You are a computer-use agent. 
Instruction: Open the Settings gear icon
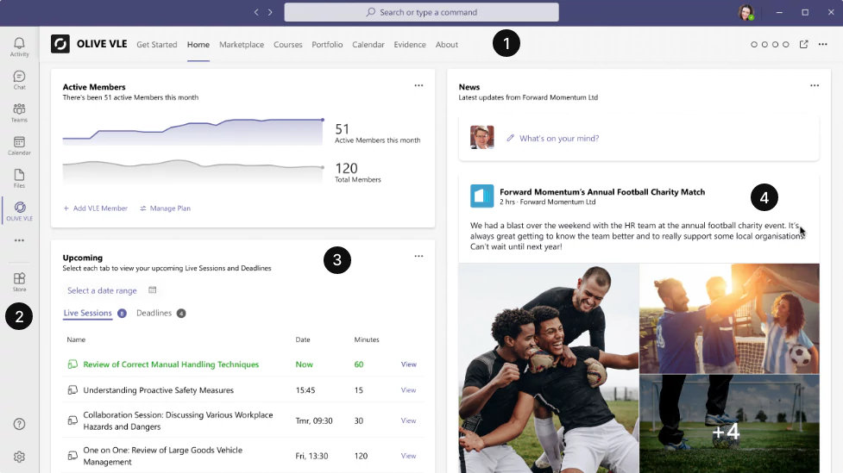(x=19, y=457)
